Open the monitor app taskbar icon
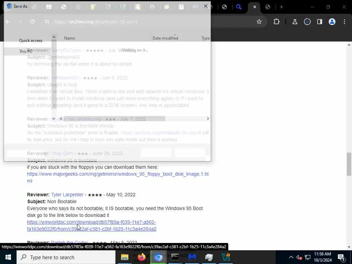 (209, 257)
